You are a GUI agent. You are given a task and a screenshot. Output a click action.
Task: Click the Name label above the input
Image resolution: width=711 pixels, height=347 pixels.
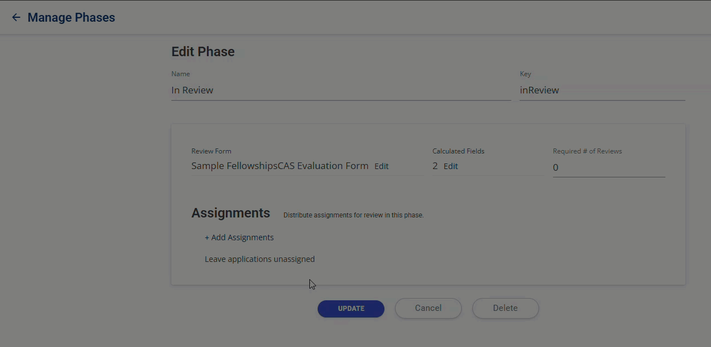[x=180, y=73]
